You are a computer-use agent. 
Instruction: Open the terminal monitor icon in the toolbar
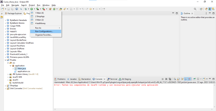(x=17, y=9)
